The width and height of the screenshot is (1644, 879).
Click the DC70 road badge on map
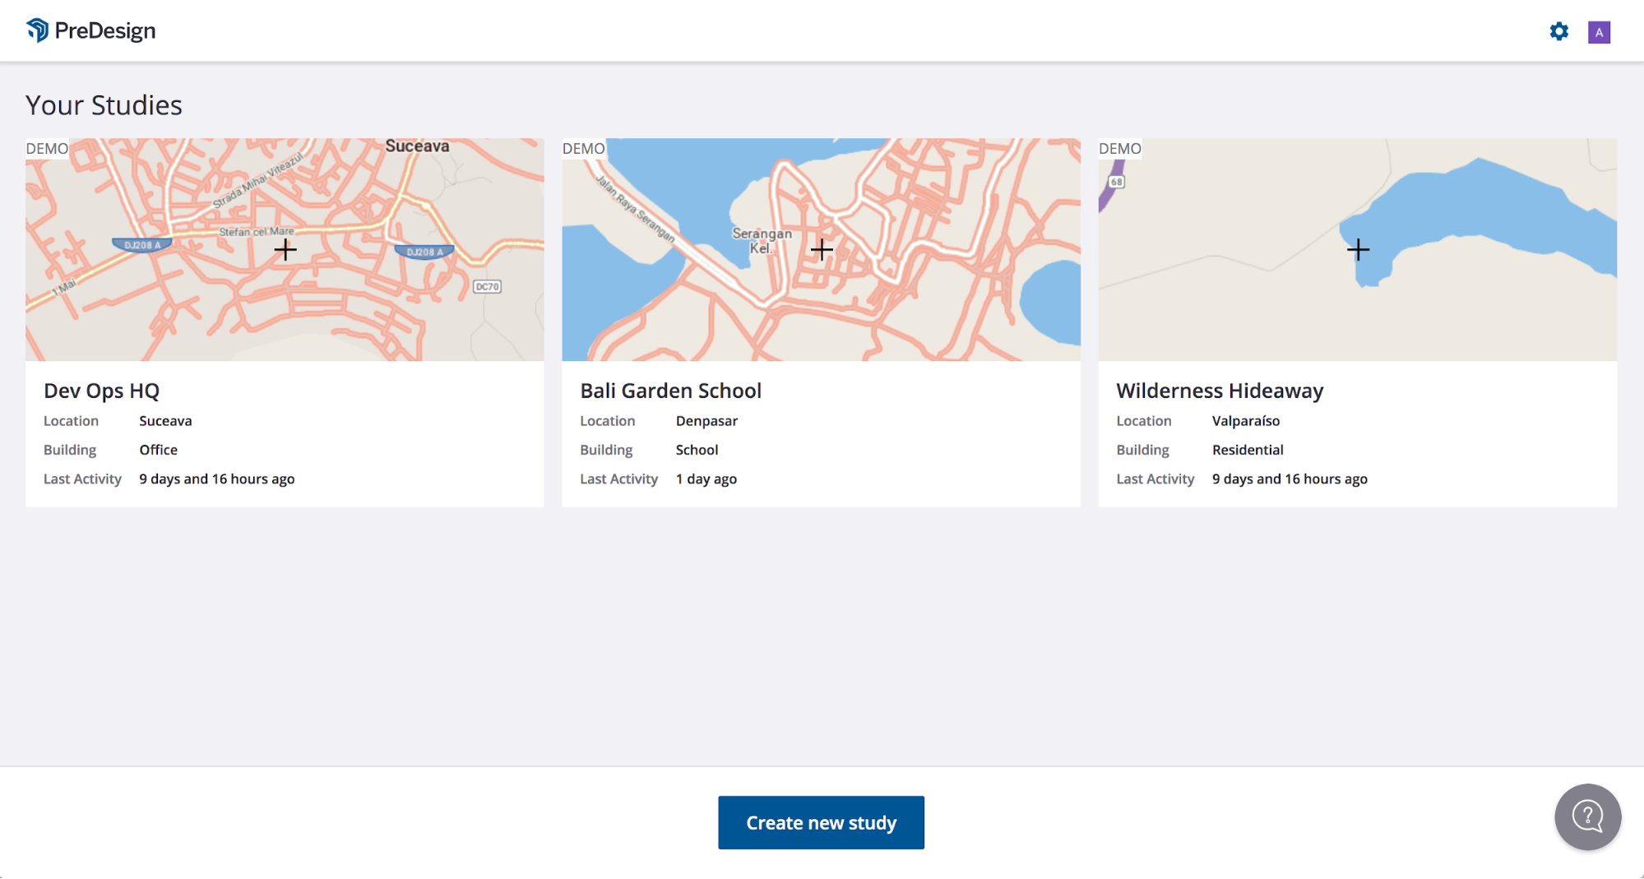click(487, 286)
